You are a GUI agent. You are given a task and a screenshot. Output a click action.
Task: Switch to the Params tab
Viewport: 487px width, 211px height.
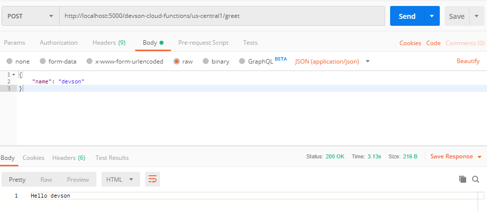pos(14,43)
